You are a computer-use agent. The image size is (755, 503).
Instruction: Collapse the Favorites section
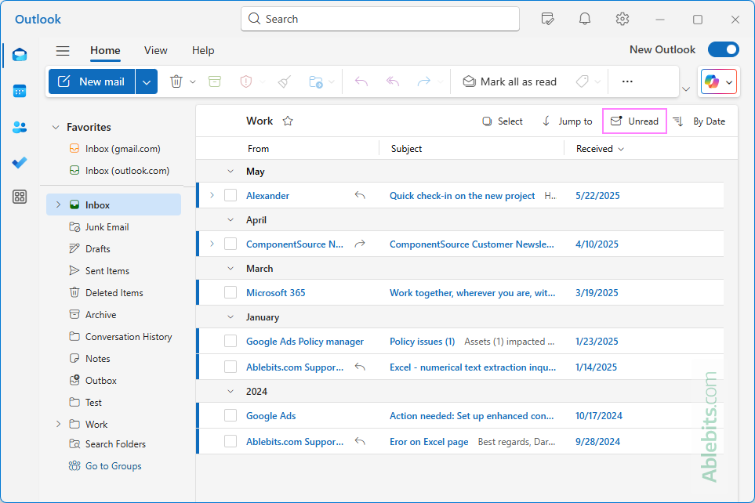56,127
